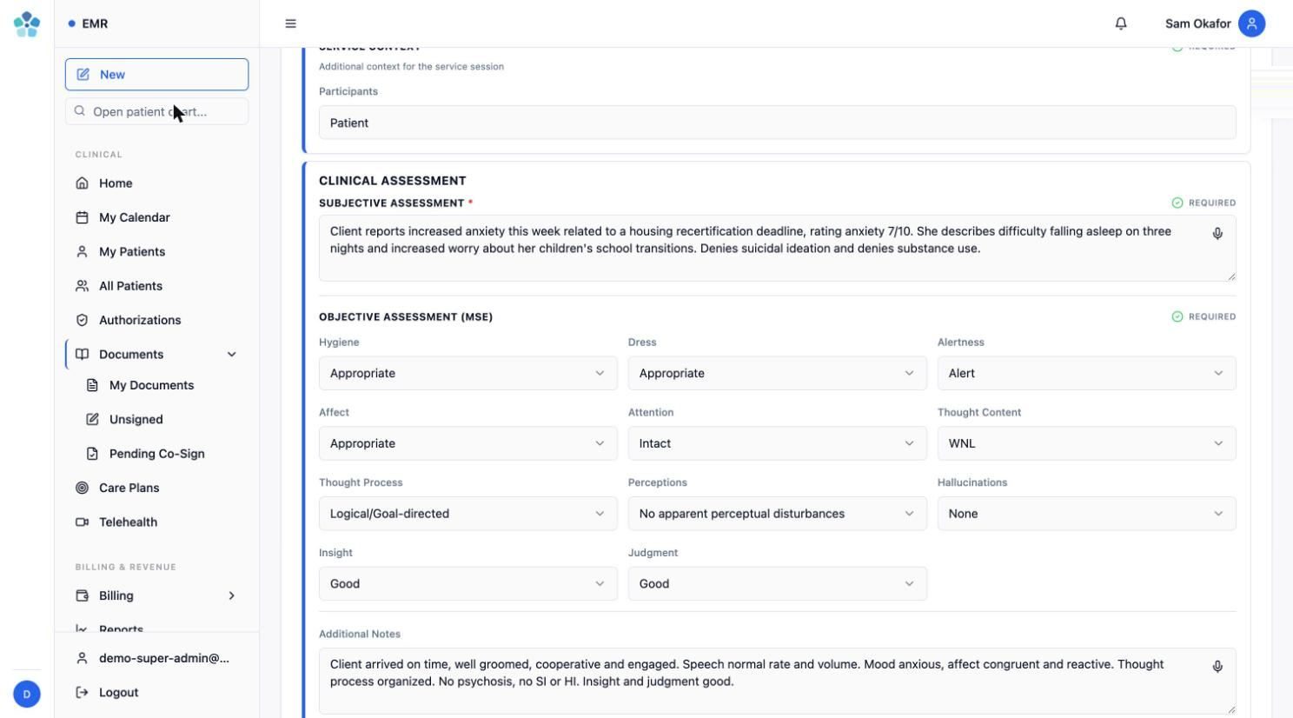Viewport: 1293px width, 718px height.
Task: Click the EMR flower logo icon
Action: pyautogui.click(x=27, y=23)
